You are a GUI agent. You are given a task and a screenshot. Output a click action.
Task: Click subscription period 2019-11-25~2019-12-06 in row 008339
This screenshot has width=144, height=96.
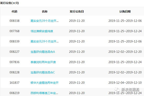coord(125,41)
